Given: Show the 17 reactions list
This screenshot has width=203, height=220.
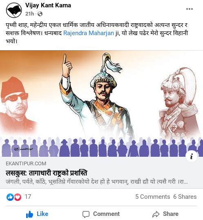Looking at the screenshot, I should (28, 197).
